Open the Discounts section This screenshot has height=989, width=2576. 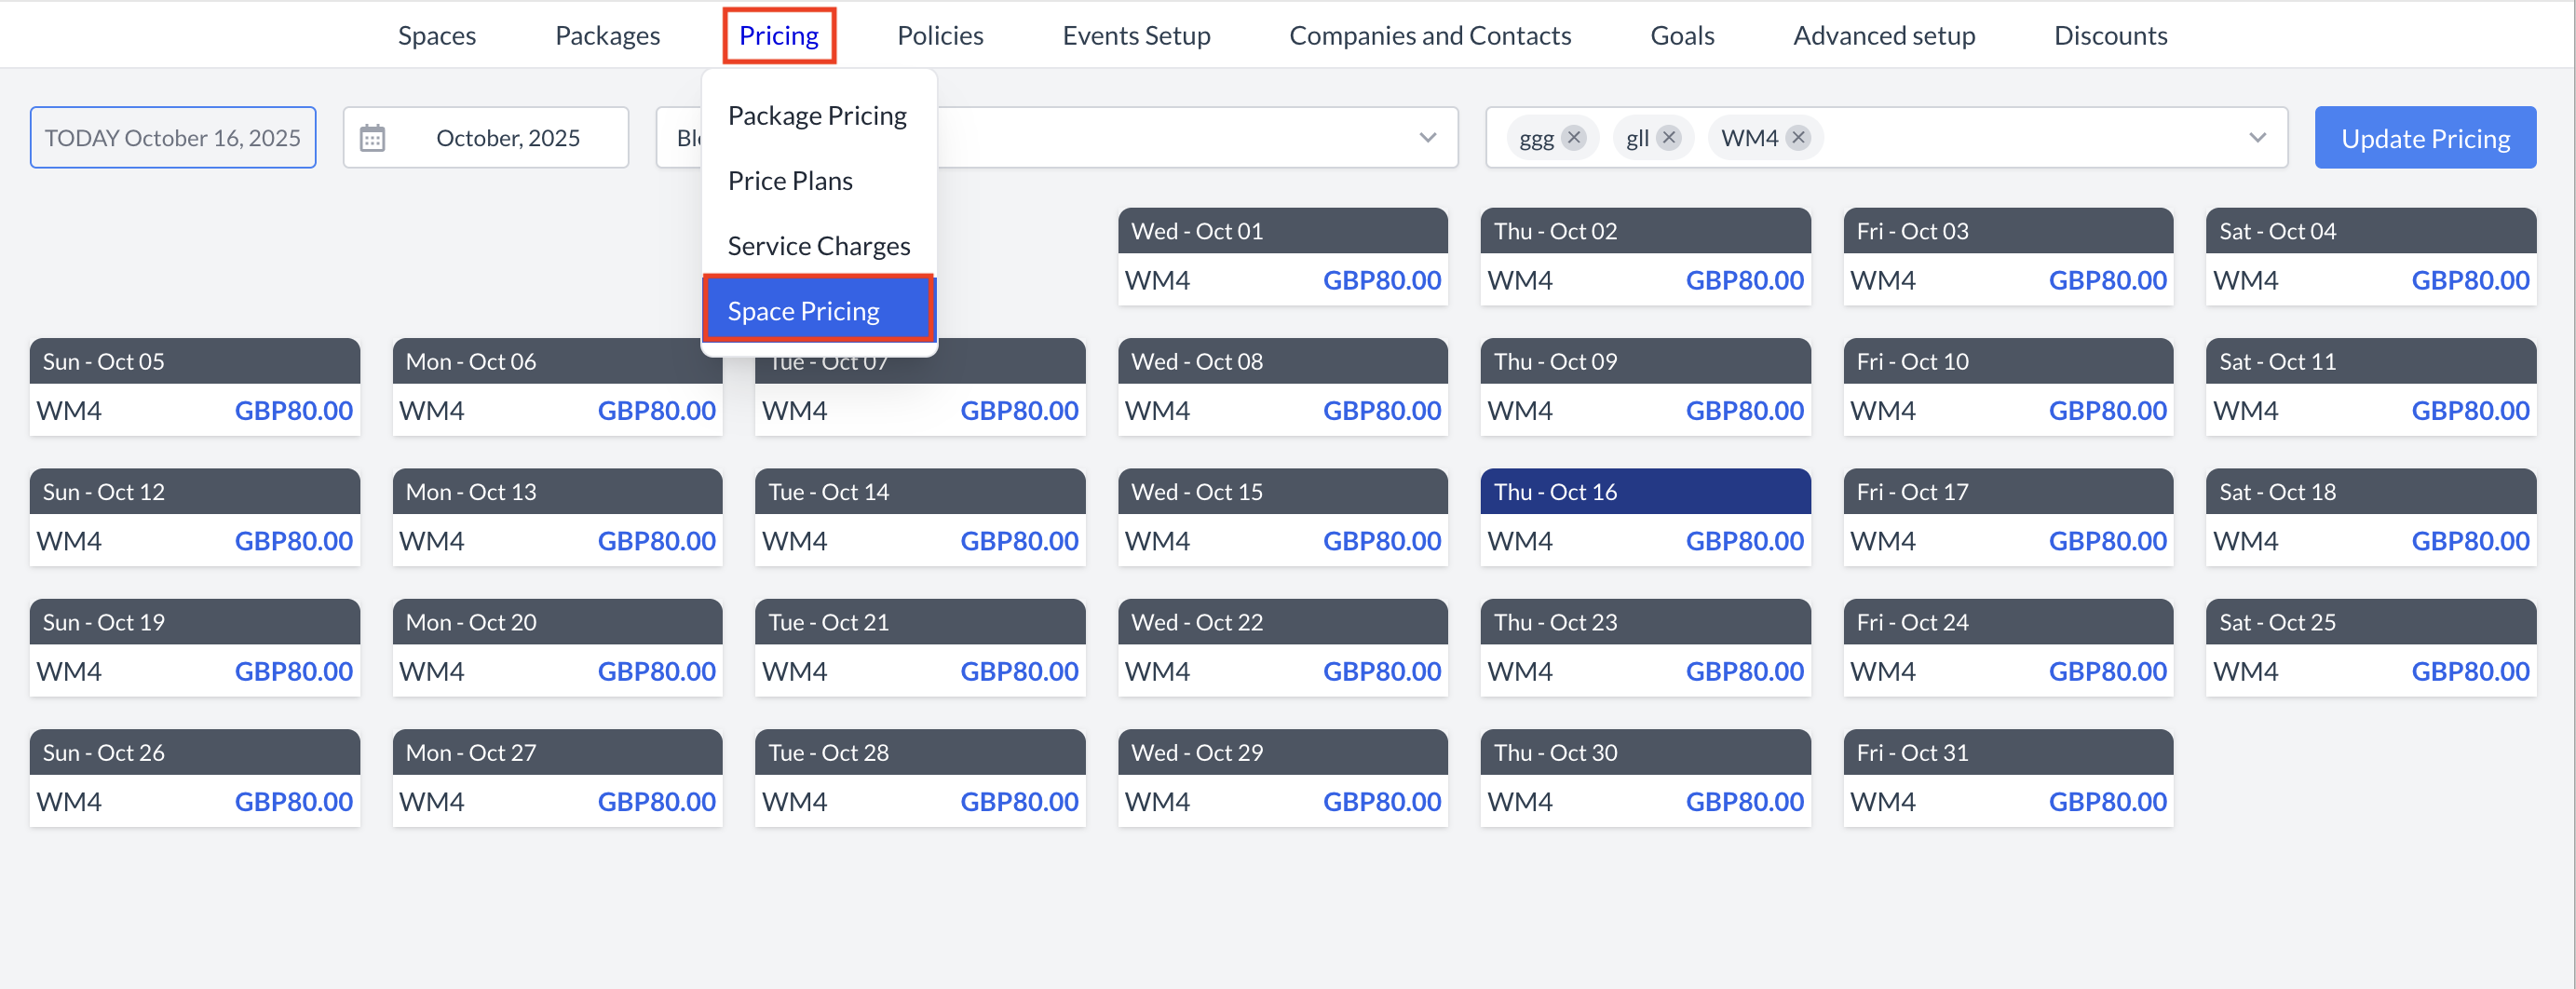click(x=2110, y=34)
